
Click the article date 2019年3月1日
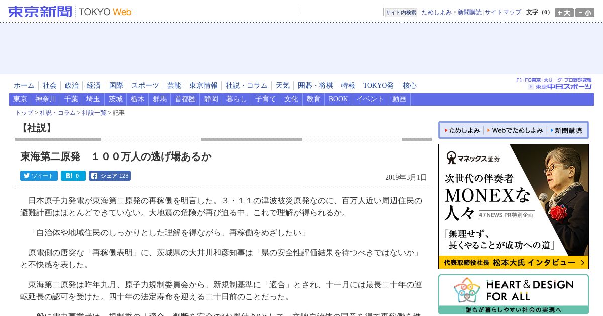(406, 177)
